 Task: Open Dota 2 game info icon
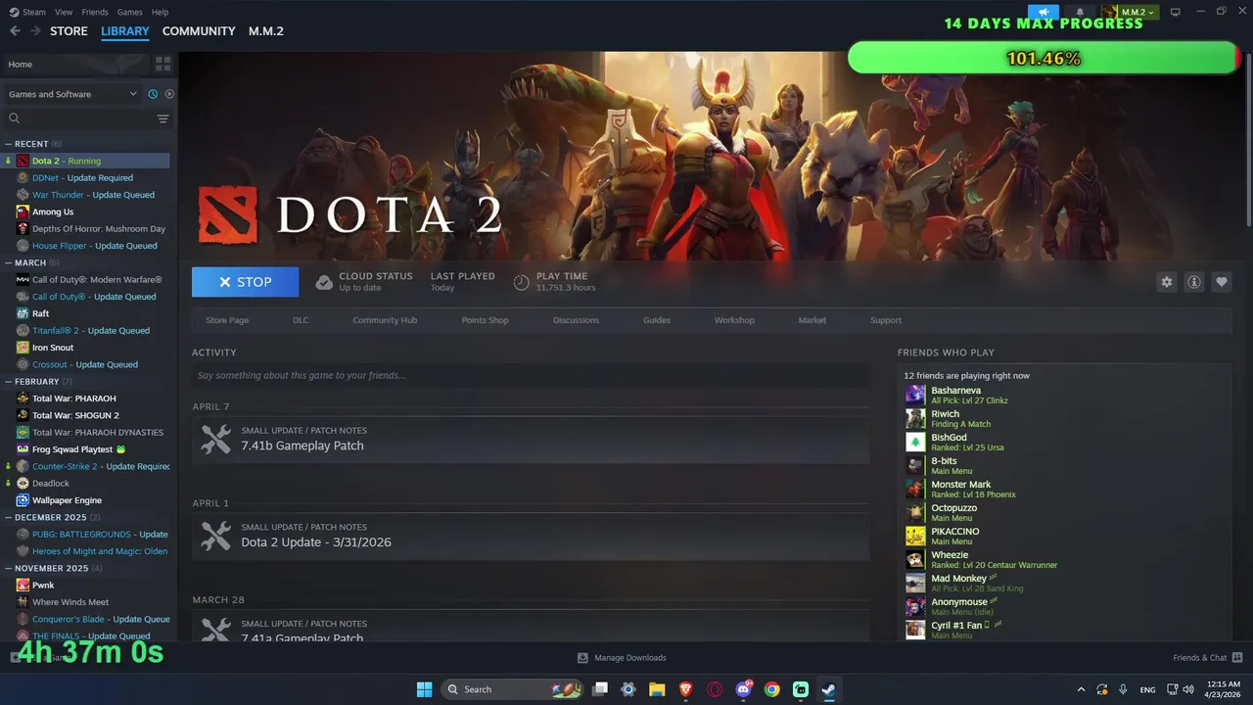coord(1193,282)
